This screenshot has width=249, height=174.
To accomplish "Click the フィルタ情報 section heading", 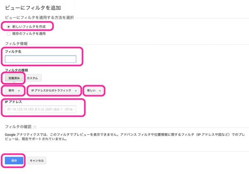I will 16,43.
